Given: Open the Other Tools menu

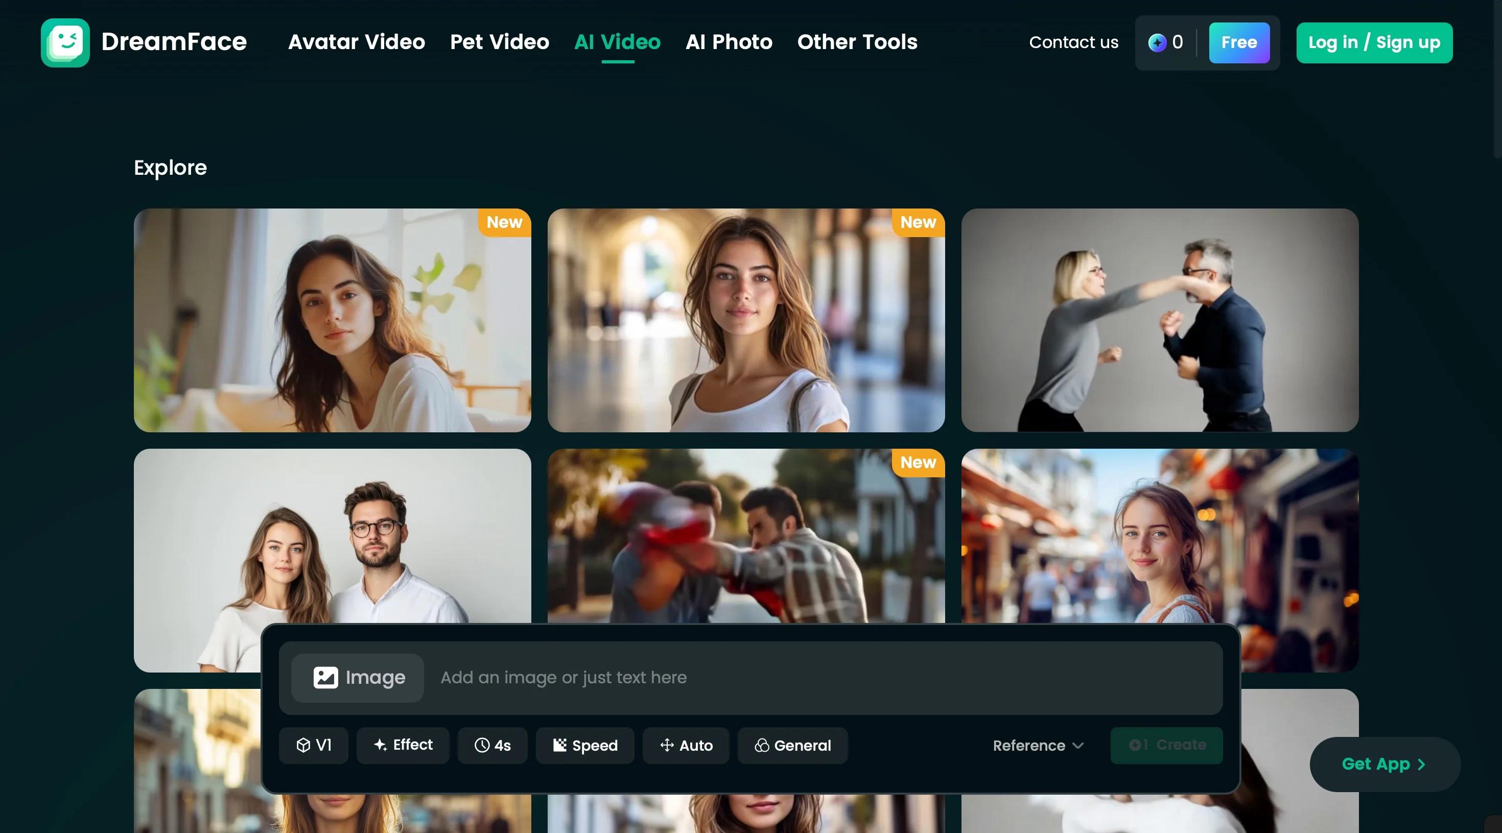Looking at the screenshot, I should coord(857,42).
